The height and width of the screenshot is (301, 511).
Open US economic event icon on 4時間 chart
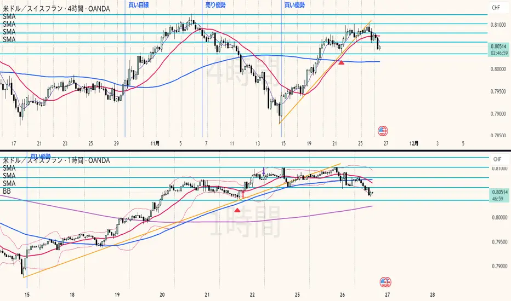(383, 131)
